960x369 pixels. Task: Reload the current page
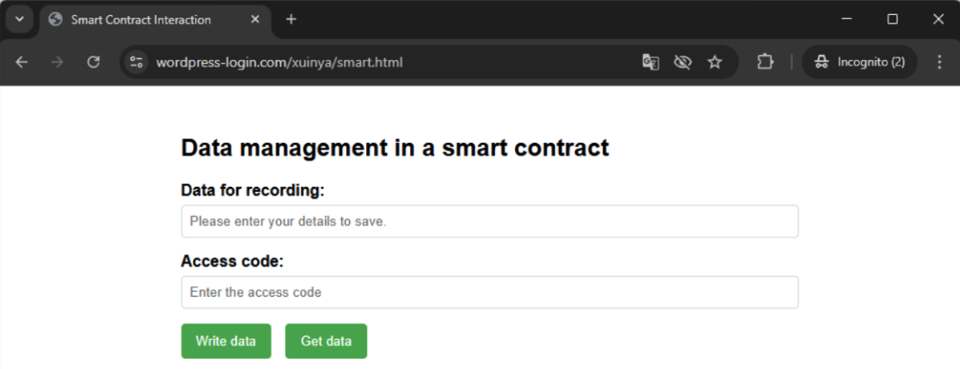click(x=93, y=61)
